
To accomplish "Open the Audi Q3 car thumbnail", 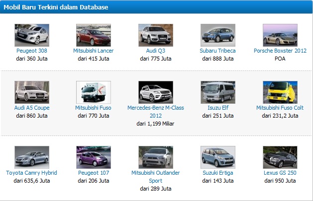I will click(156, 35).
